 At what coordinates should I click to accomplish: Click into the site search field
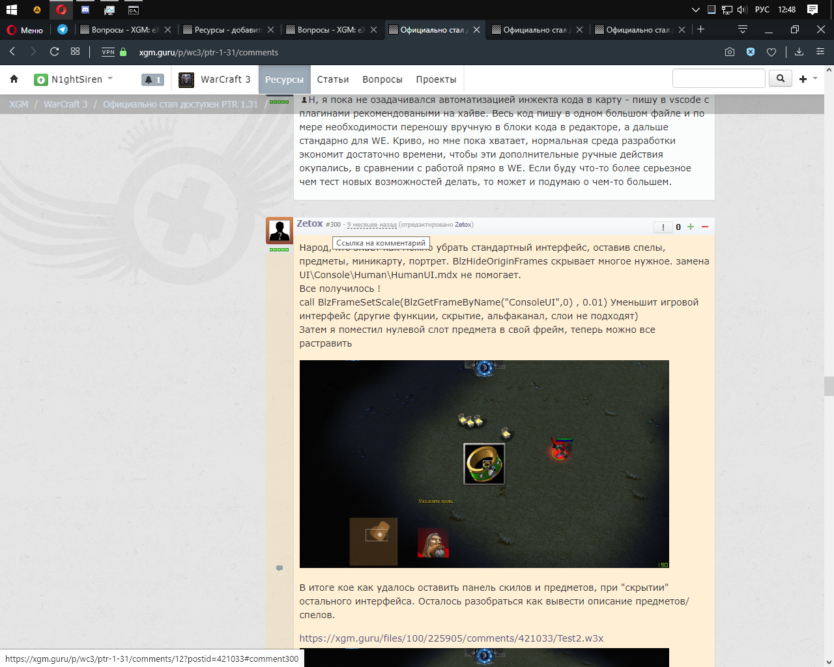(x=719, y=78)
